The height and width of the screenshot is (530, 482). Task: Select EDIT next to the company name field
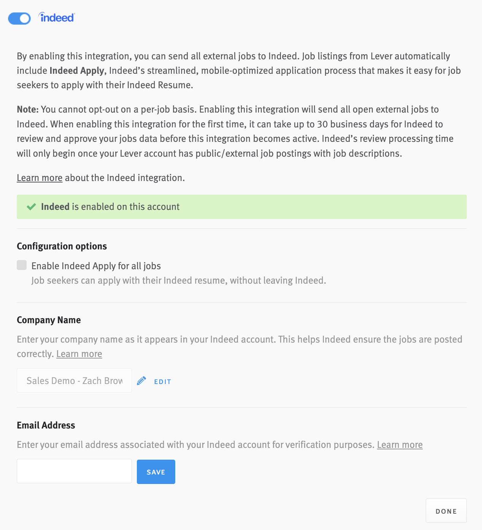click(x=162, y=381)
